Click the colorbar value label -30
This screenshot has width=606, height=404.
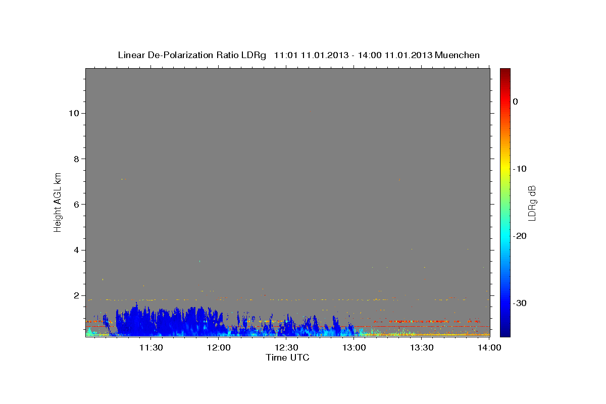520,303
